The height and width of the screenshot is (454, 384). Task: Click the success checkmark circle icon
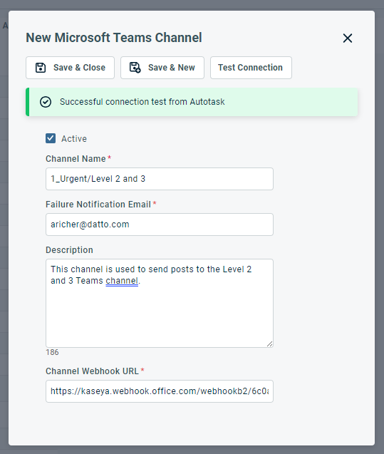pos(46,102)
